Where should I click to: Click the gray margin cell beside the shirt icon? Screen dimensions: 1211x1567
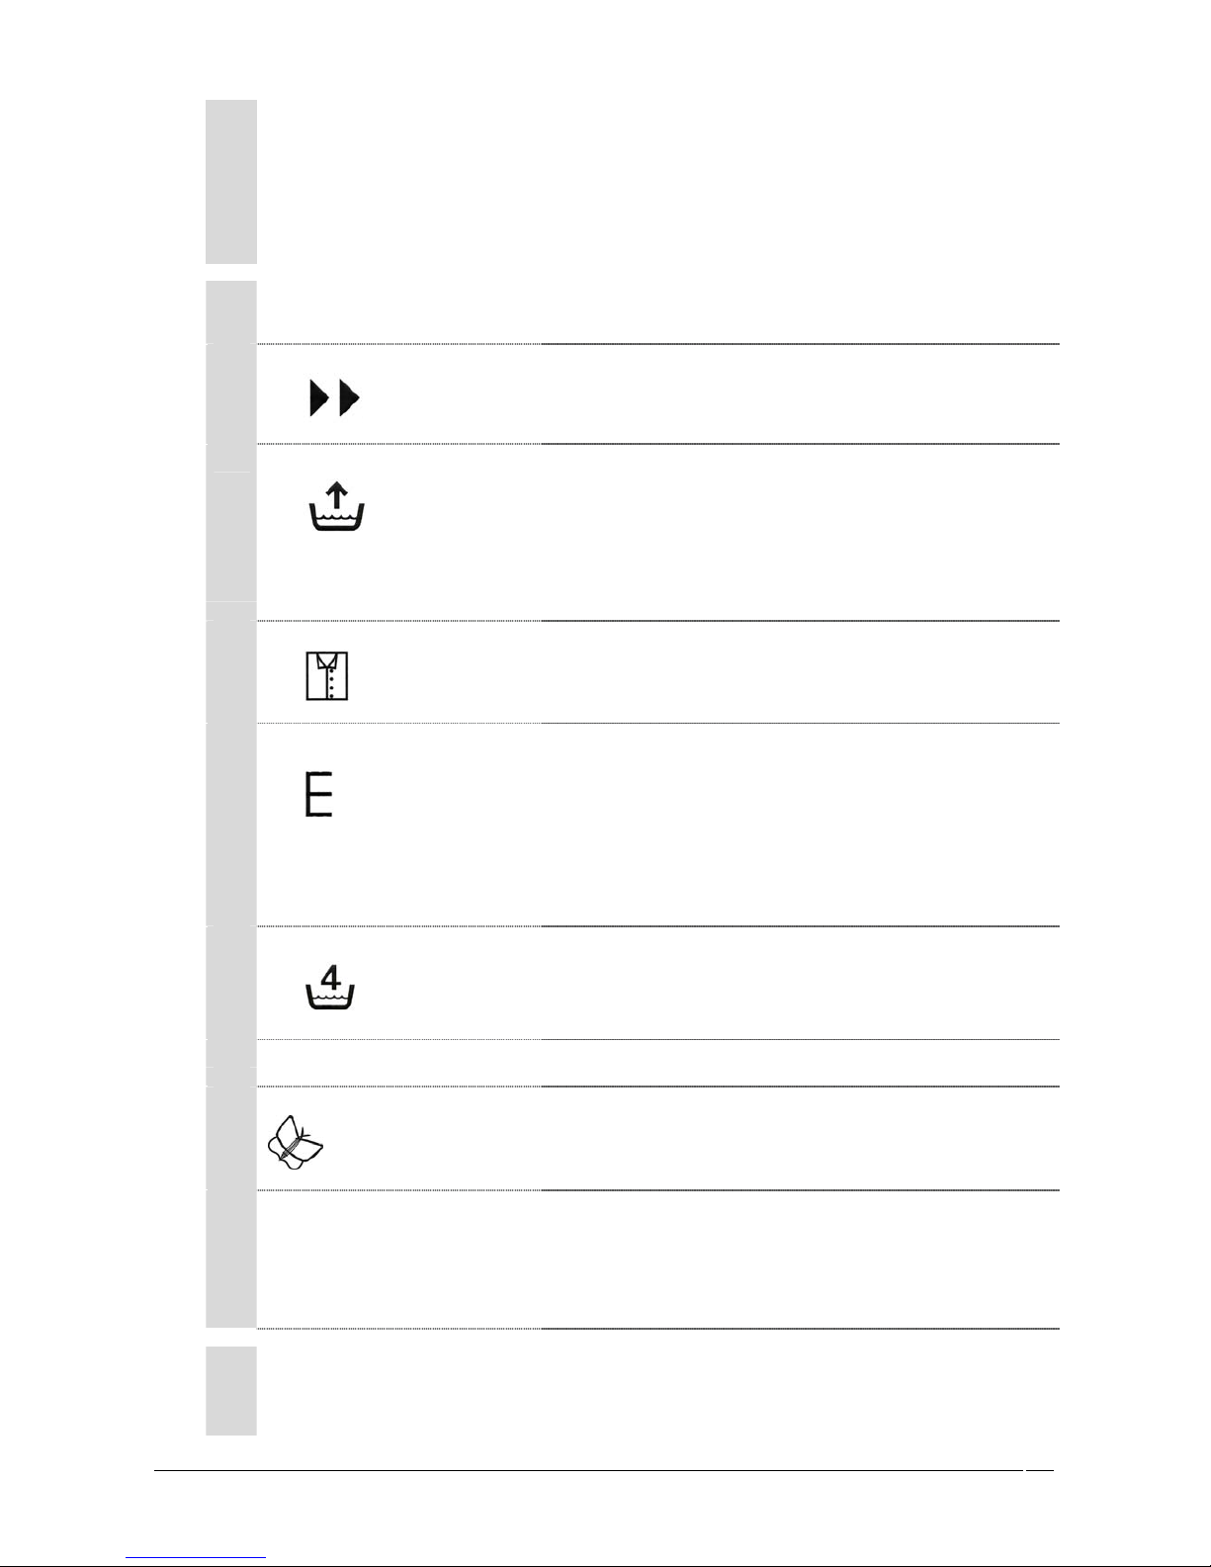[231, 672]
